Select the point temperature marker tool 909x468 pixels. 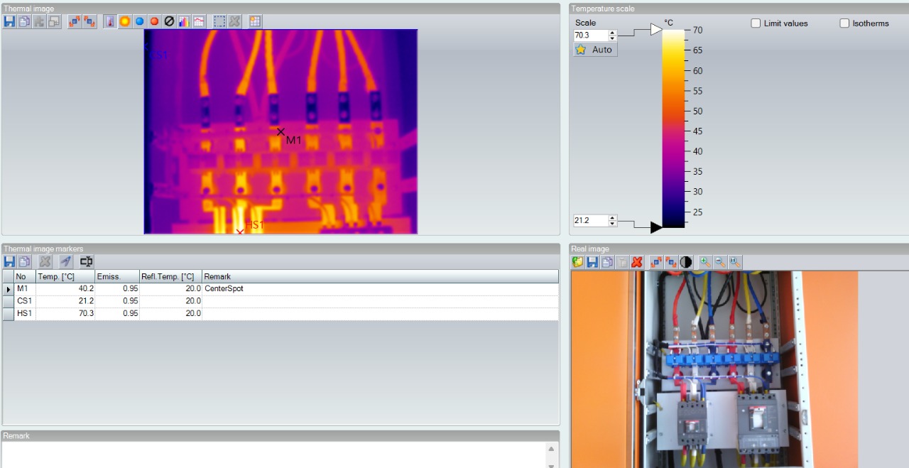click(109, 21)
